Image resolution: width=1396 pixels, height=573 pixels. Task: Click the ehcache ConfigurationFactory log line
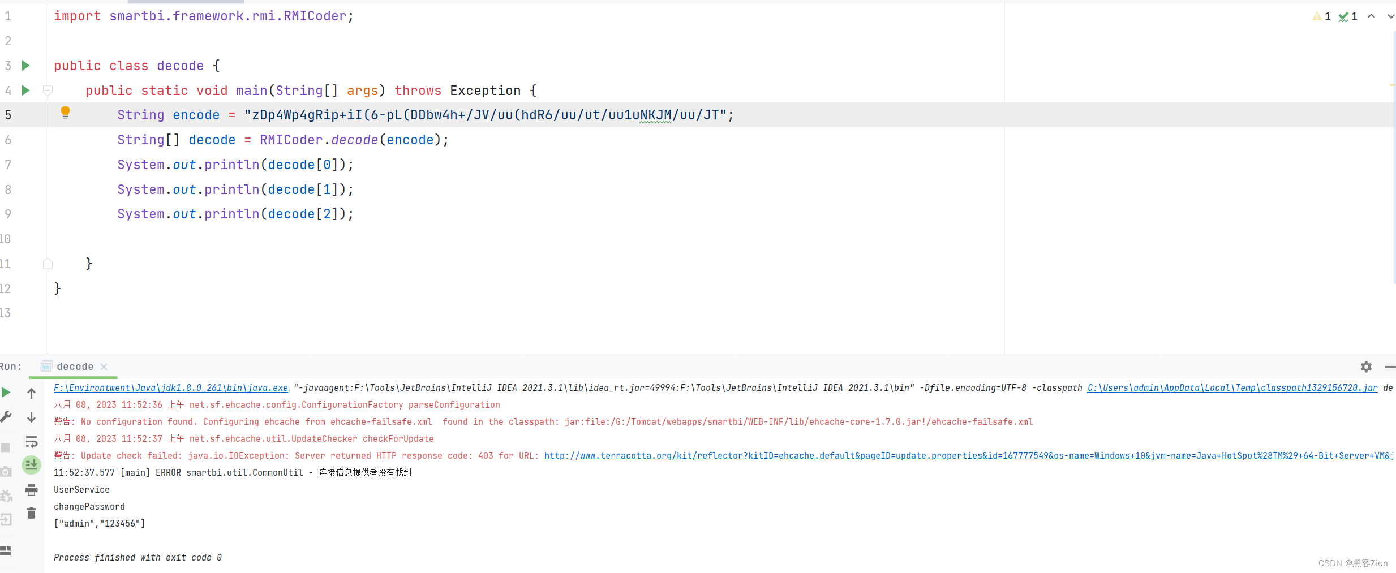coord(277,405)
